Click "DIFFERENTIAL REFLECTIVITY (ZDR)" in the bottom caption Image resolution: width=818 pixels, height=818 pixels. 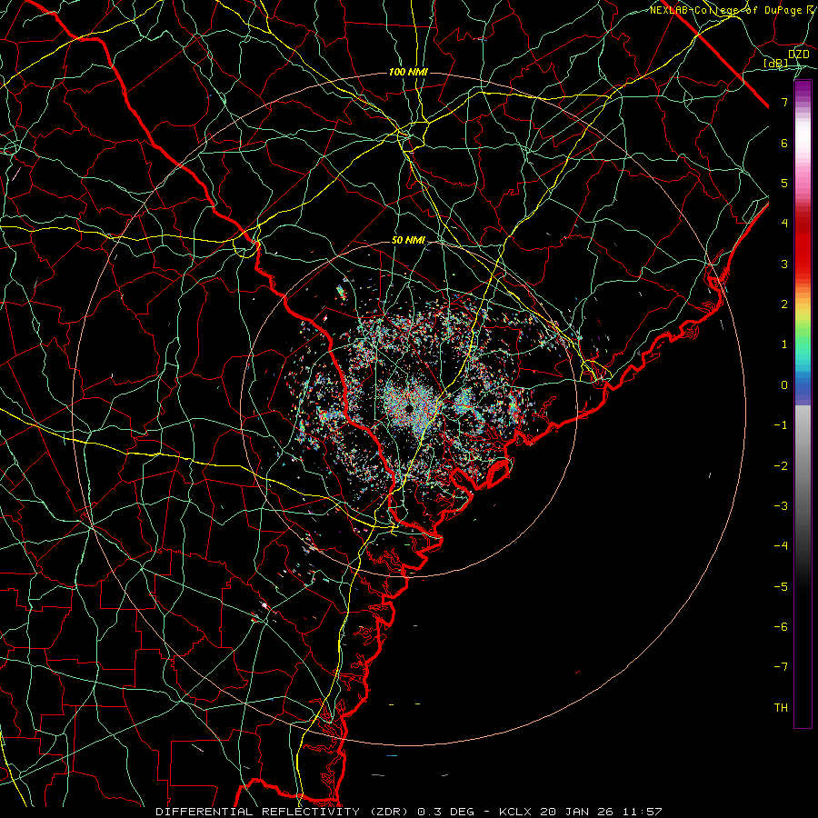point(284,812)
